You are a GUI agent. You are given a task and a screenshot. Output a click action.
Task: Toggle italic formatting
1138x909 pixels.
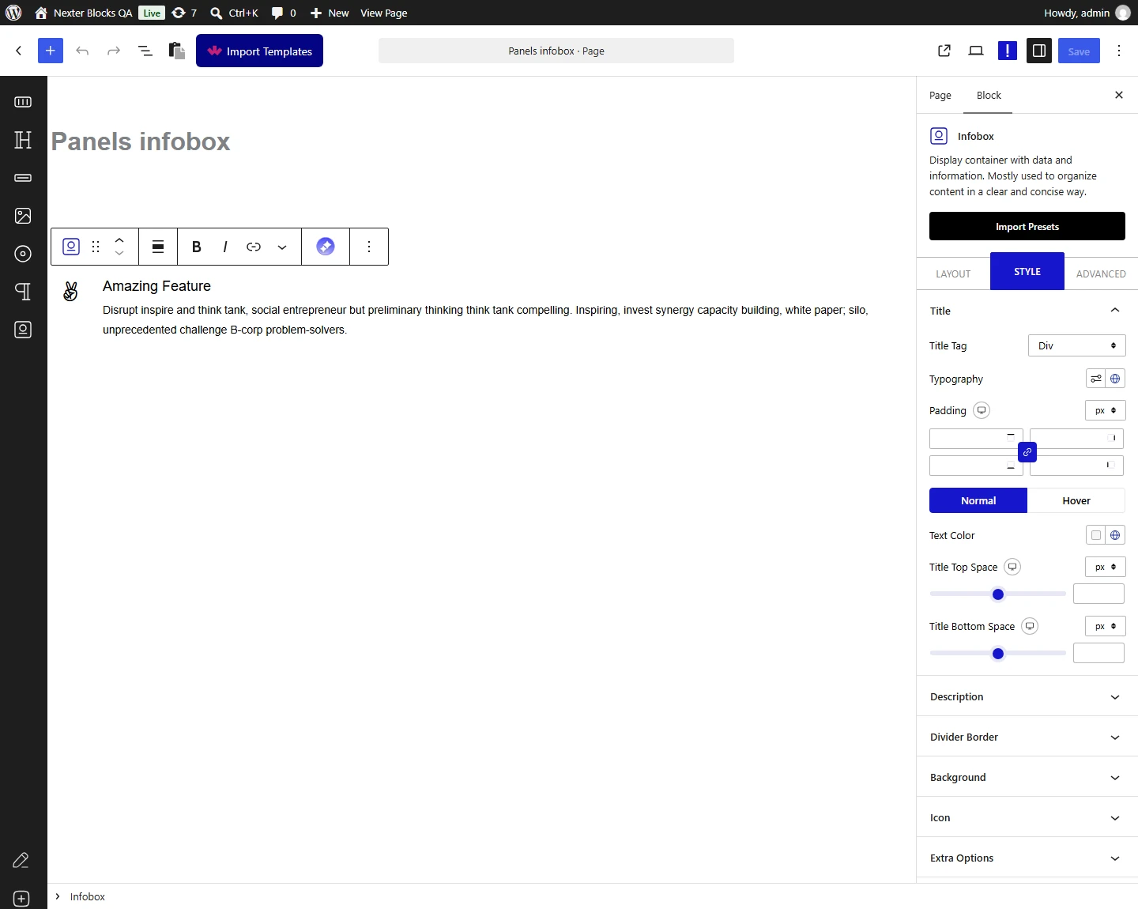pyautogui.click(x=225, y=247)
